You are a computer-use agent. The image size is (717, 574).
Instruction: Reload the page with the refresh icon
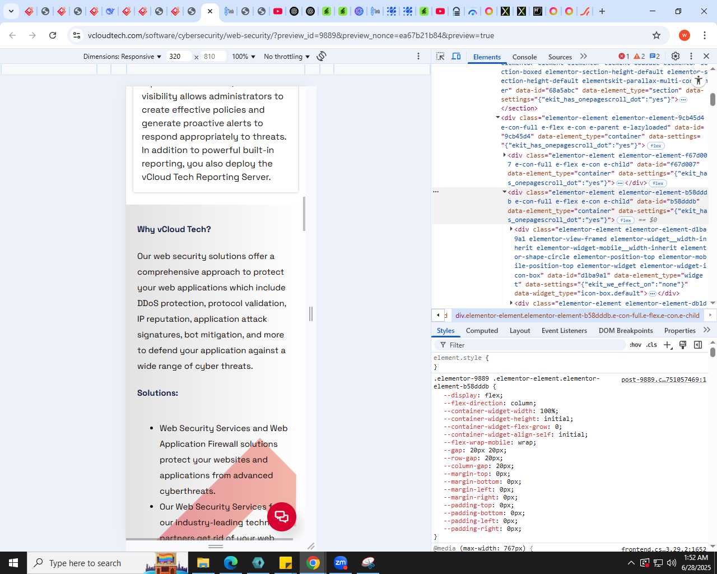[x=53, y=35]
